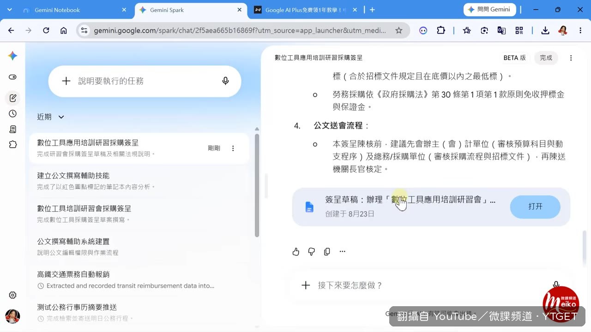Click the 簽呈草稿 document card title

coord(410,200)
